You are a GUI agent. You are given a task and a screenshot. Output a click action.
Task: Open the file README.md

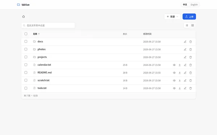coord(44,72)
